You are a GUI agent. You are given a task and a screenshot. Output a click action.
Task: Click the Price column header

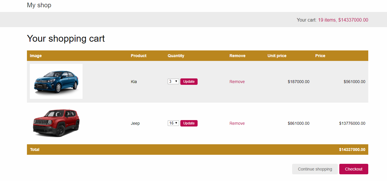pyautogui.click(x=320, y=56)
